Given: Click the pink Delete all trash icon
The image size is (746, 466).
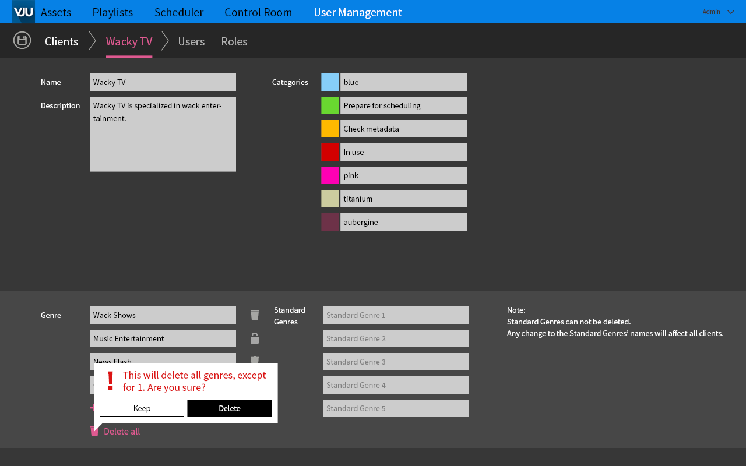Looking at the screenshot, I should (94, 432).
